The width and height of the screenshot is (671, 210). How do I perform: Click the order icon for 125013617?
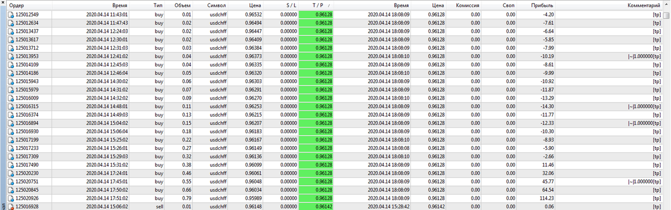tap(11, 39)
